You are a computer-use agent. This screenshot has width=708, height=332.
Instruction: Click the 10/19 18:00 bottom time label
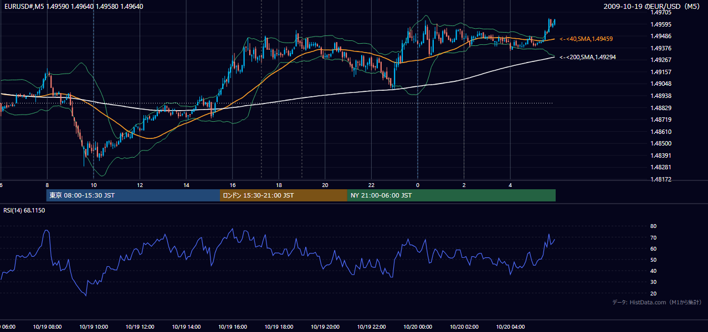pos(279,326)
